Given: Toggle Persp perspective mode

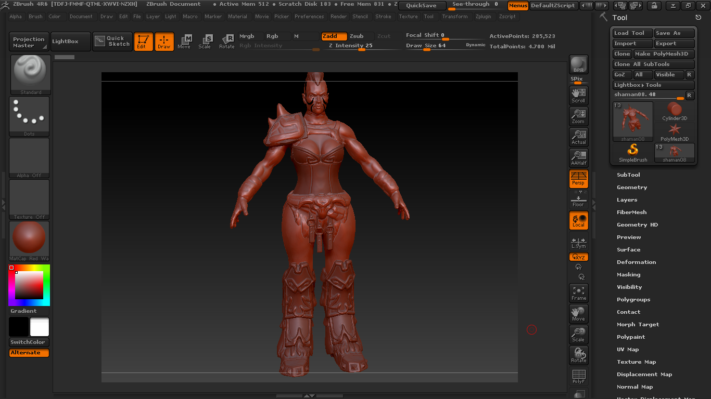Looking at the screenshot, I should [578, 178].
